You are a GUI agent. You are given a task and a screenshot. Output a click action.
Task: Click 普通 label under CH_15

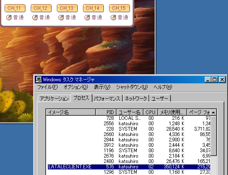tap(123, 17)
